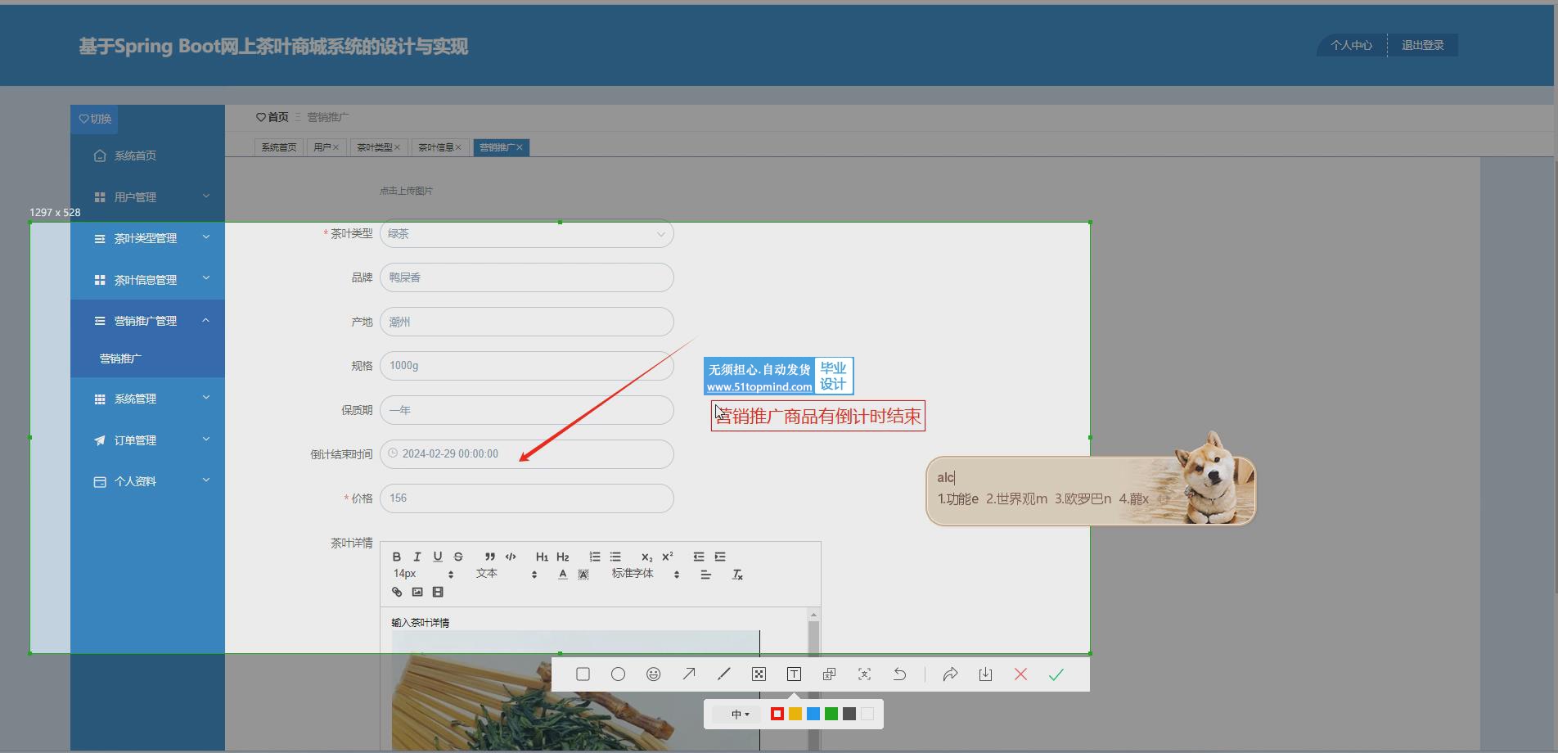The height and width of the screenshot is (753, 1558).
Task: Pick the yellow color swatch
Action: click(x=795, y=715)
